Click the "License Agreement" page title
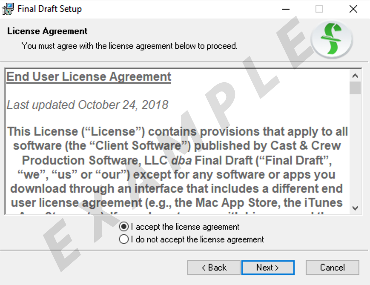This screenshot has height=285, width=370. pyautogui.click(x=47, y=31)
